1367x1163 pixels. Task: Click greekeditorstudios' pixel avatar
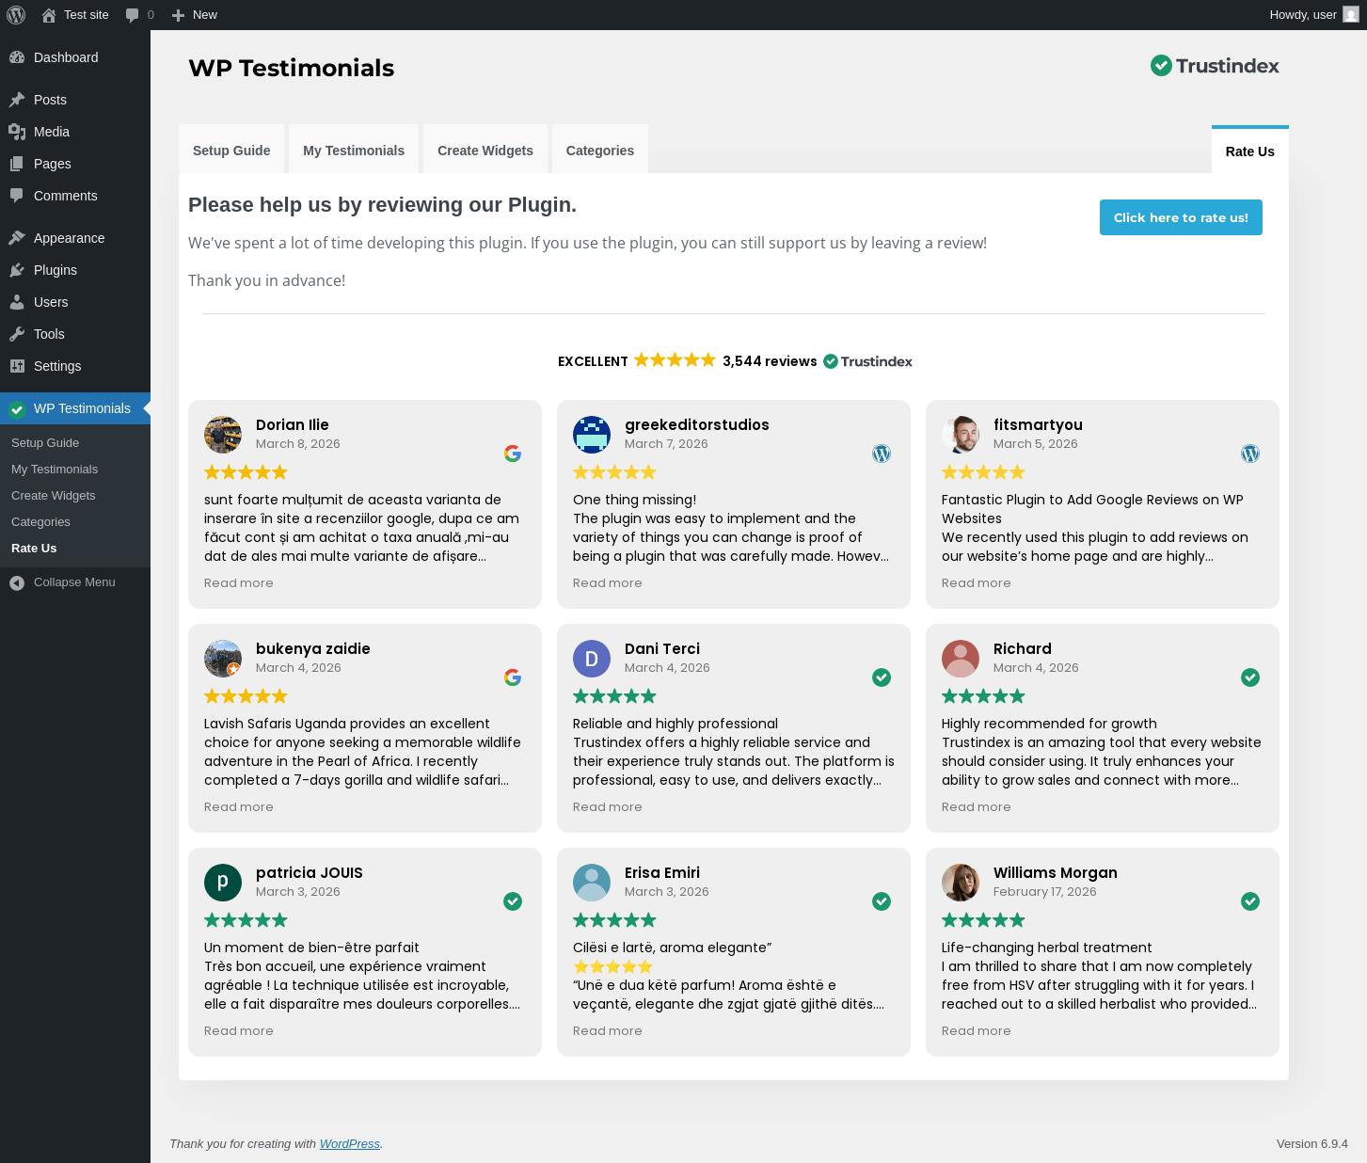pos(592,435)
